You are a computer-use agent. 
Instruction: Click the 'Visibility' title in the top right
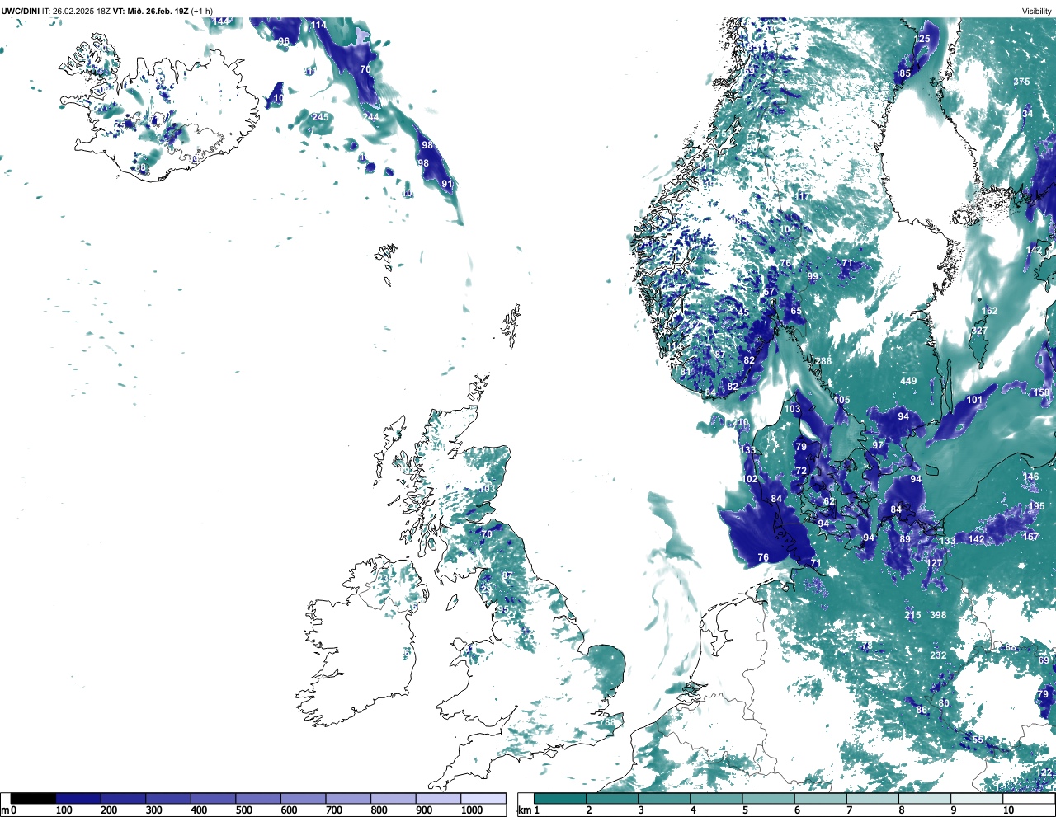pyautogui.click(x=1037, y=11)
